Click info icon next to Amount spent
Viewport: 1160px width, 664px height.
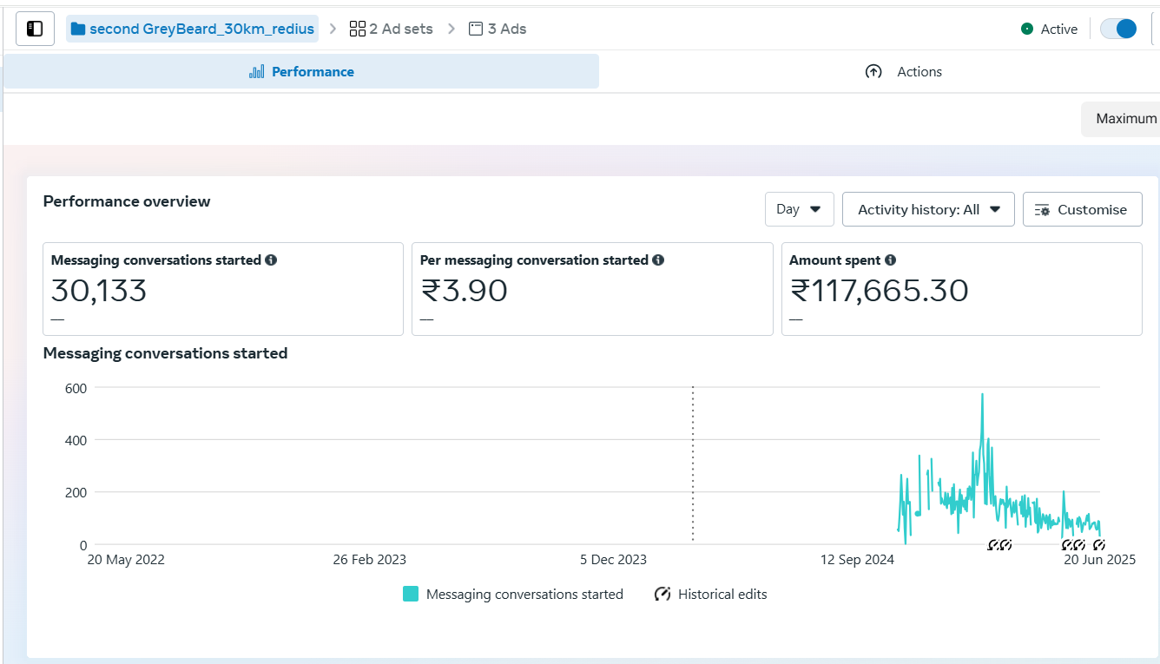coord(890,260)
